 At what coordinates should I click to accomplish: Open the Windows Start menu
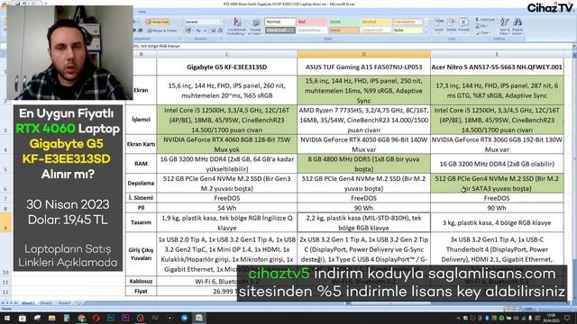[x=7, y=318]
